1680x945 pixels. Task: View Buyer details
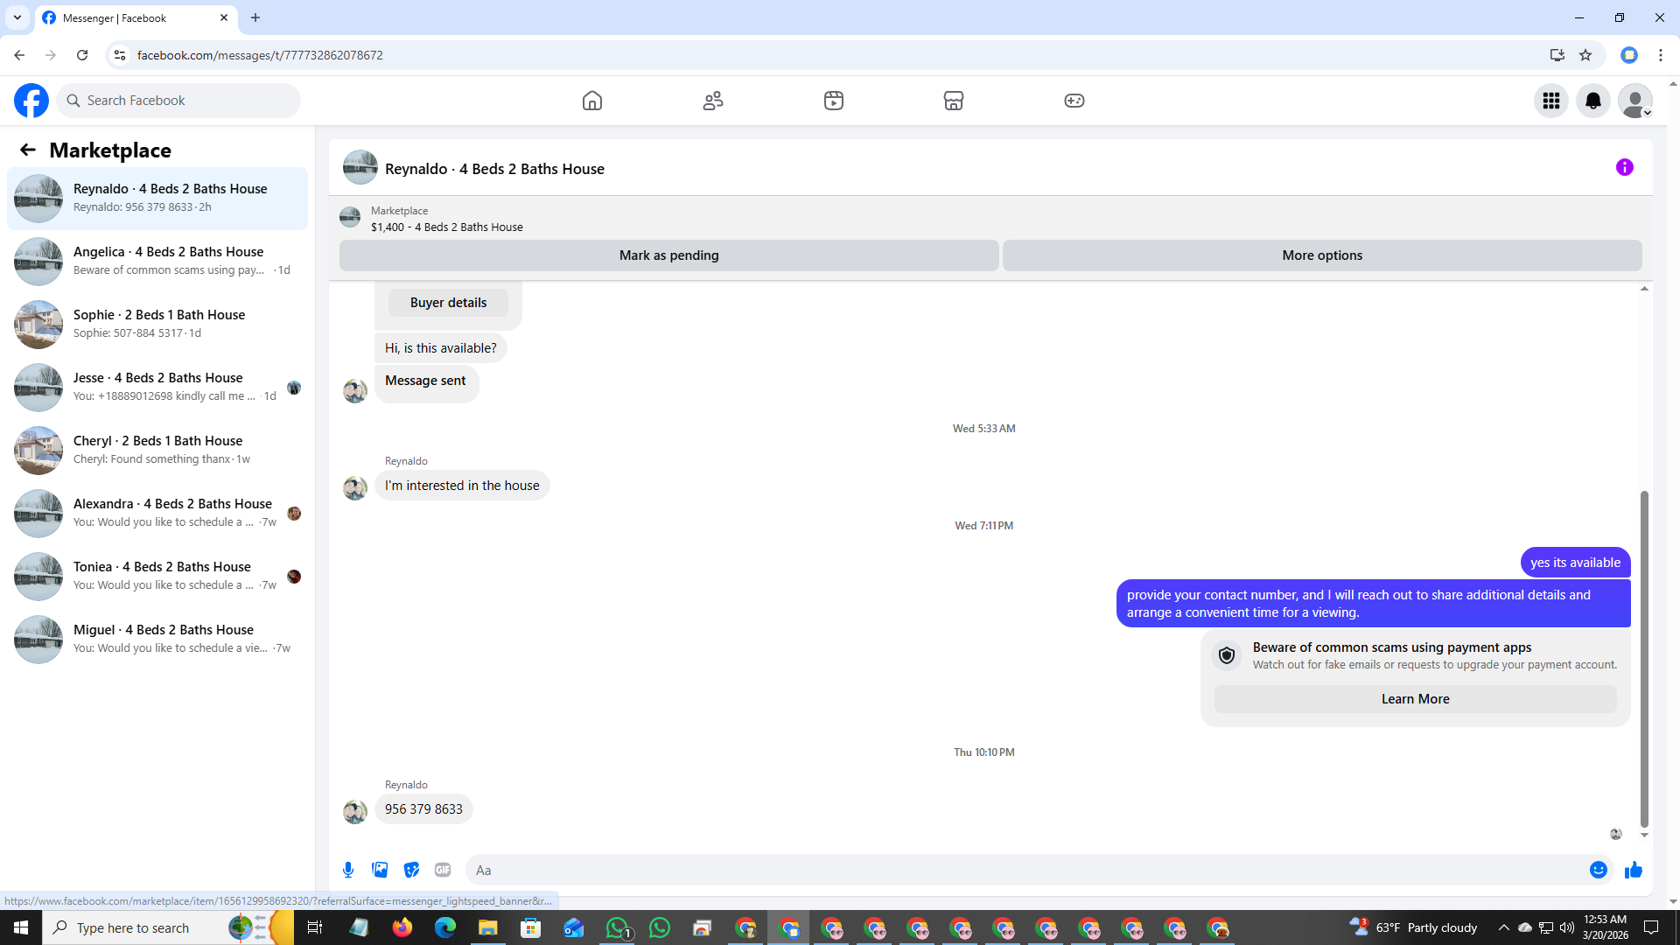click(448, 303)
